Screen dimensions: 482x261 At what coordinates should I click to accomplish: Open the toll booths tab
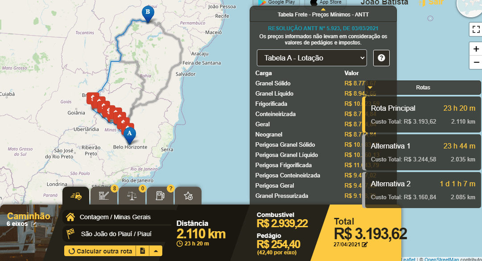[x=103, y=196]
